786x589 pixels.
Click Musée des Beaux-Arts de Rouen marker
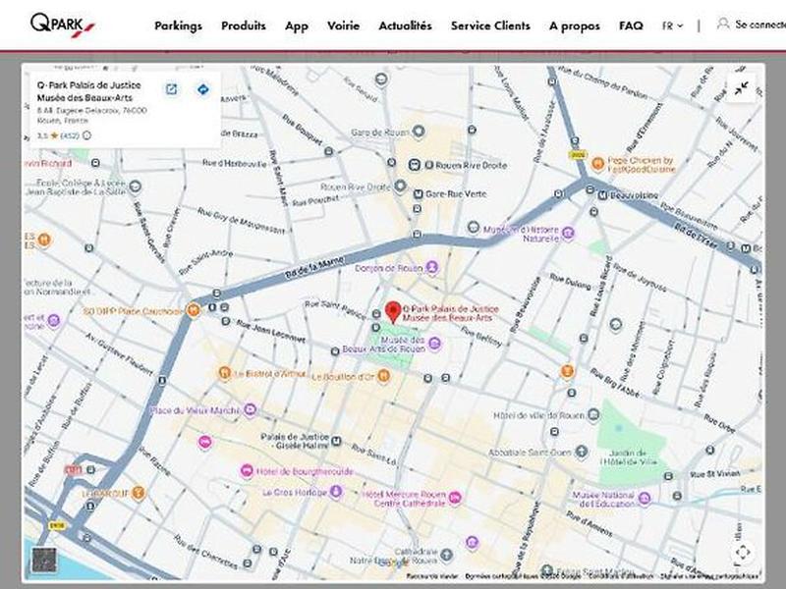tap(434, 344)
